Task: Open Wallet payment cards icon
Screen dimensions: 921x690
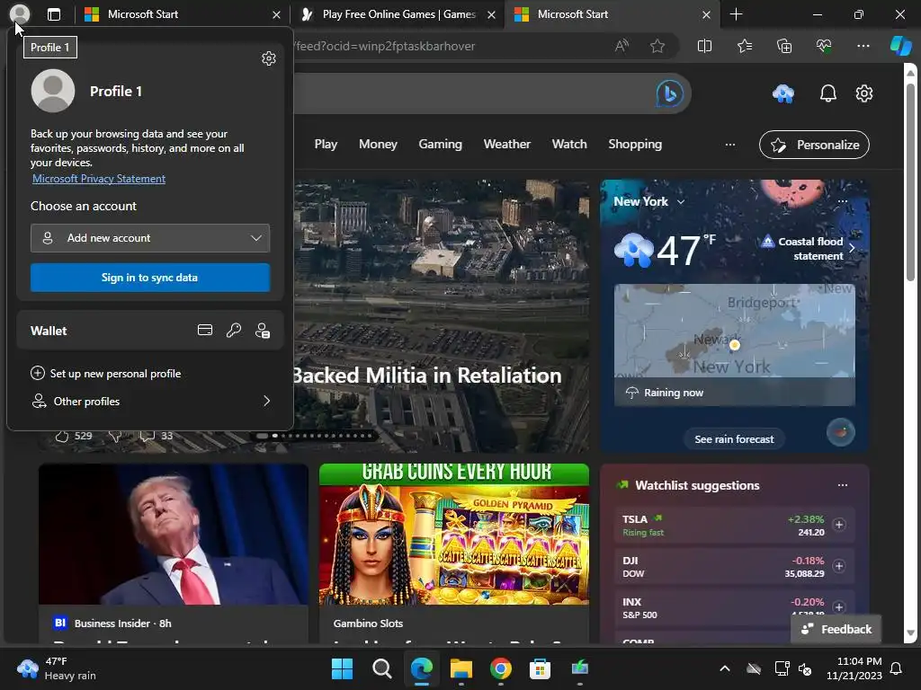Action: (205, 331)
